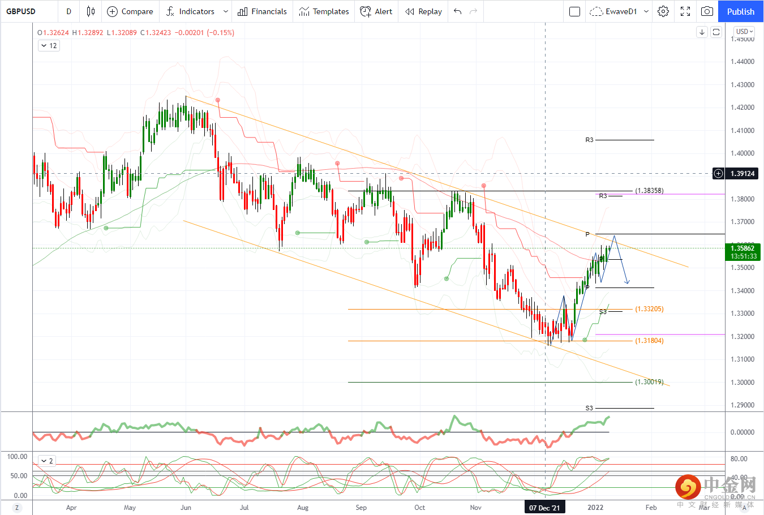Expand the layout menu arrow beside EwaveD1
Screen dimensions: 764x515
point(646,11)
